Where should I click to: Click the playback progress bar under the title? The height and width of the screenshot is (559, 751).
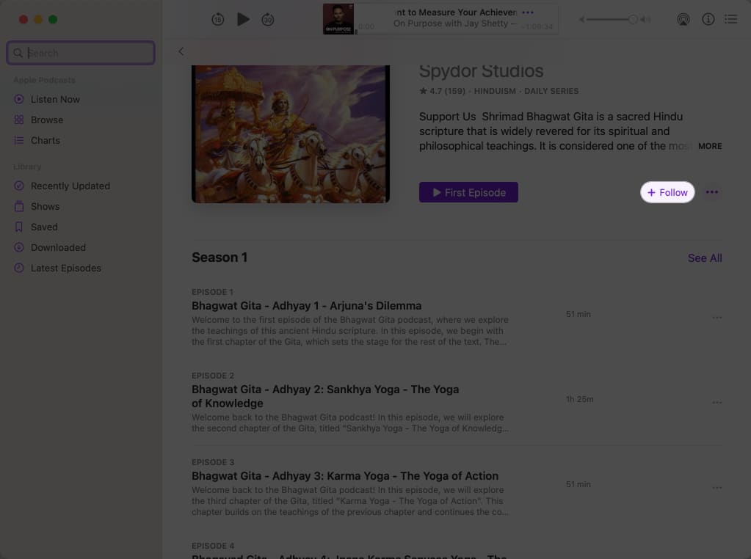[x=455, y=33]
